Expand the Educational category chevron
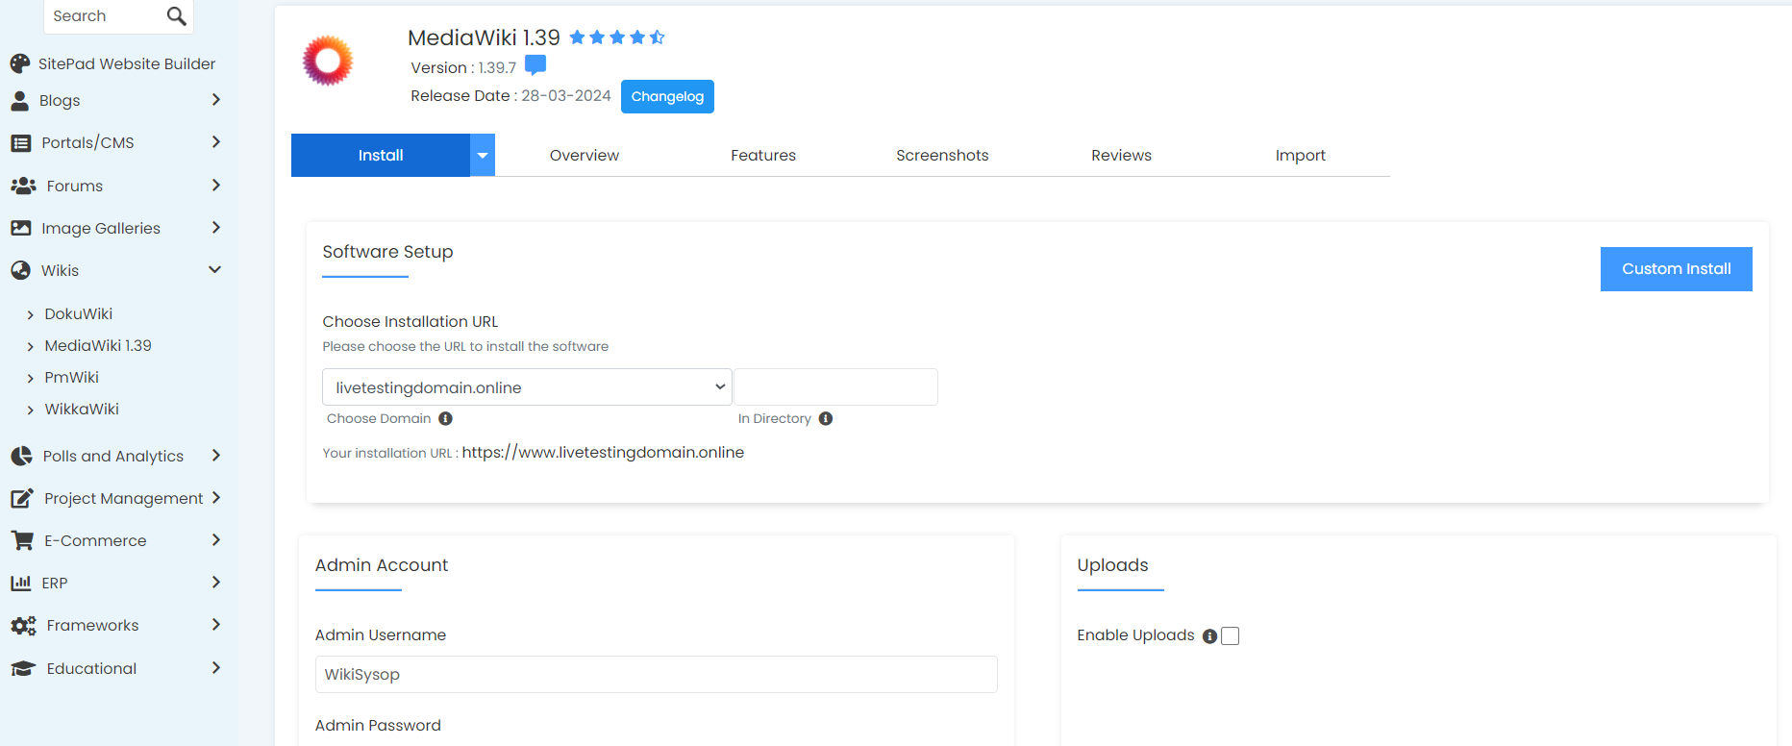This screenshot has height=746, width=1792. [215, 668]
